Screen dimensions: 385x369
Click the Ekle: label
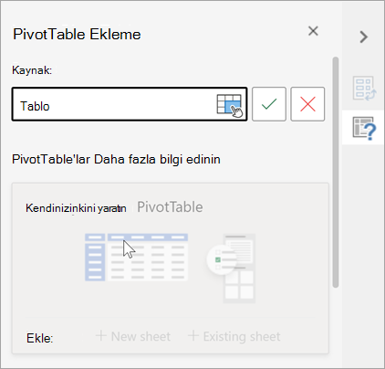coord(40,338)
